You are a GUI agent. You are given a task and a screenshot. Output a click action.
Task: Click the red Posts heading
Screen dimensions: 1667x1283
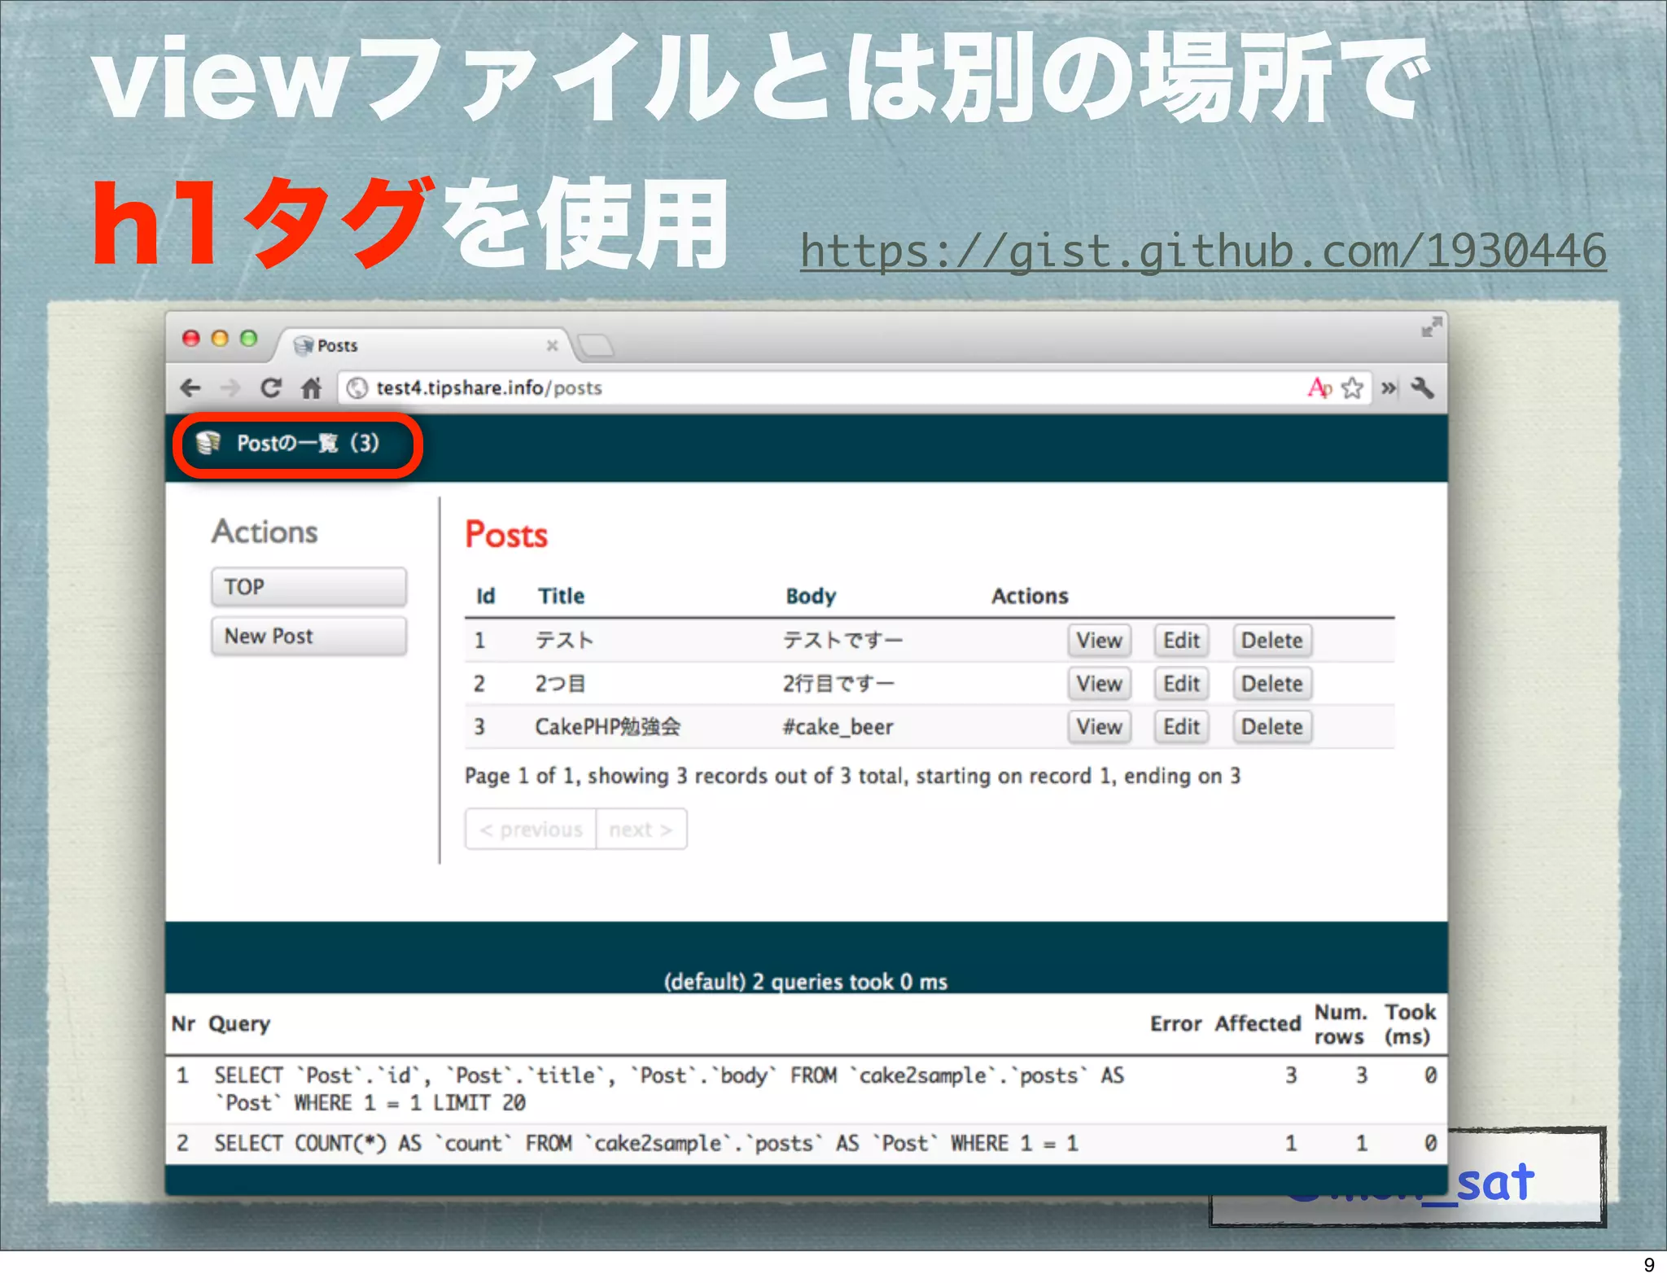click(x=506, y=535)
